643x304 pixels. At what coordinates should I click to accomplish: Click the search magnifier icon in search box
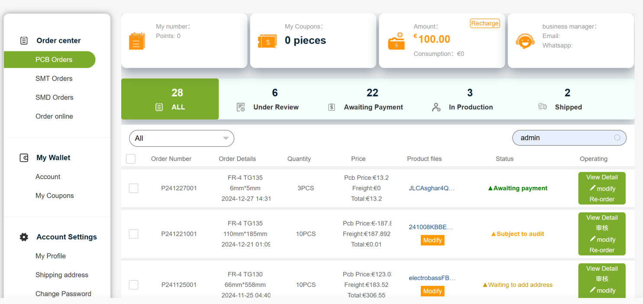[617, 138]
